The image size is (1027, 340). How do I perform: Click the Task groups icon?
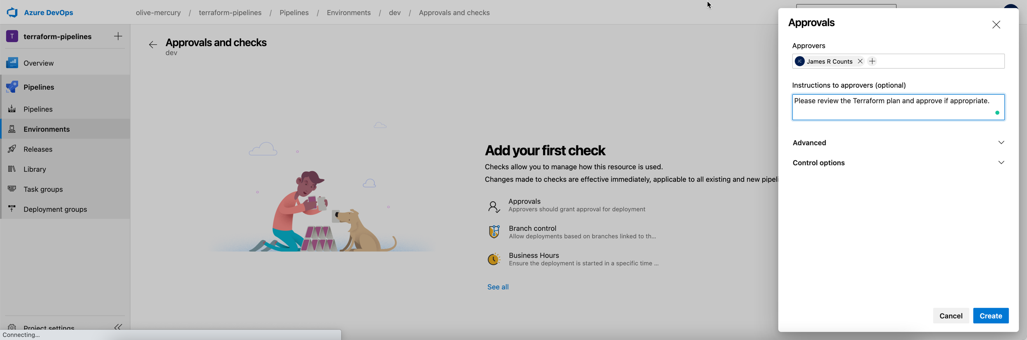click(x=12, y=189)
